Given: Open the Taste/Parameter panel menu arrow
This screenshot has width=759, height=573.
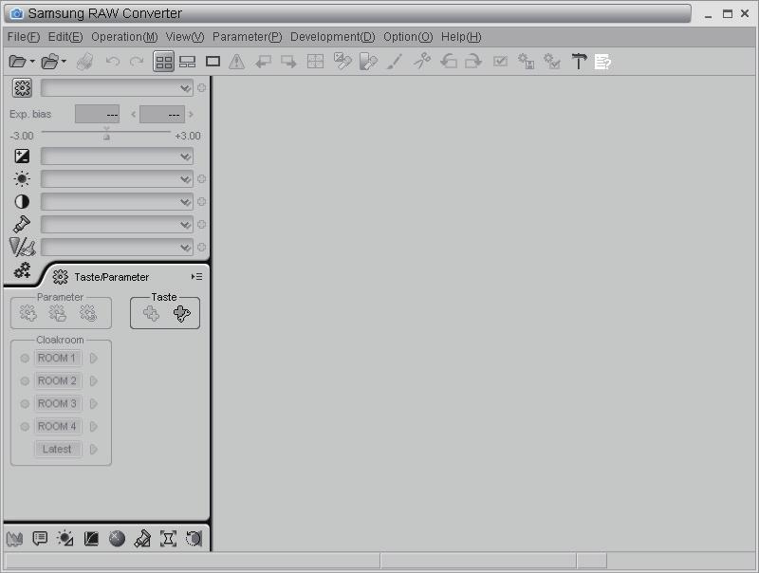Looking at the screenshot, I should click(x=196, y=277).
